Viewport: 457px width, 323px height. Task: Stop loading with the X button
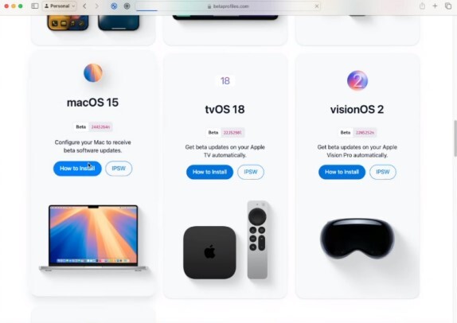[317, 6]
